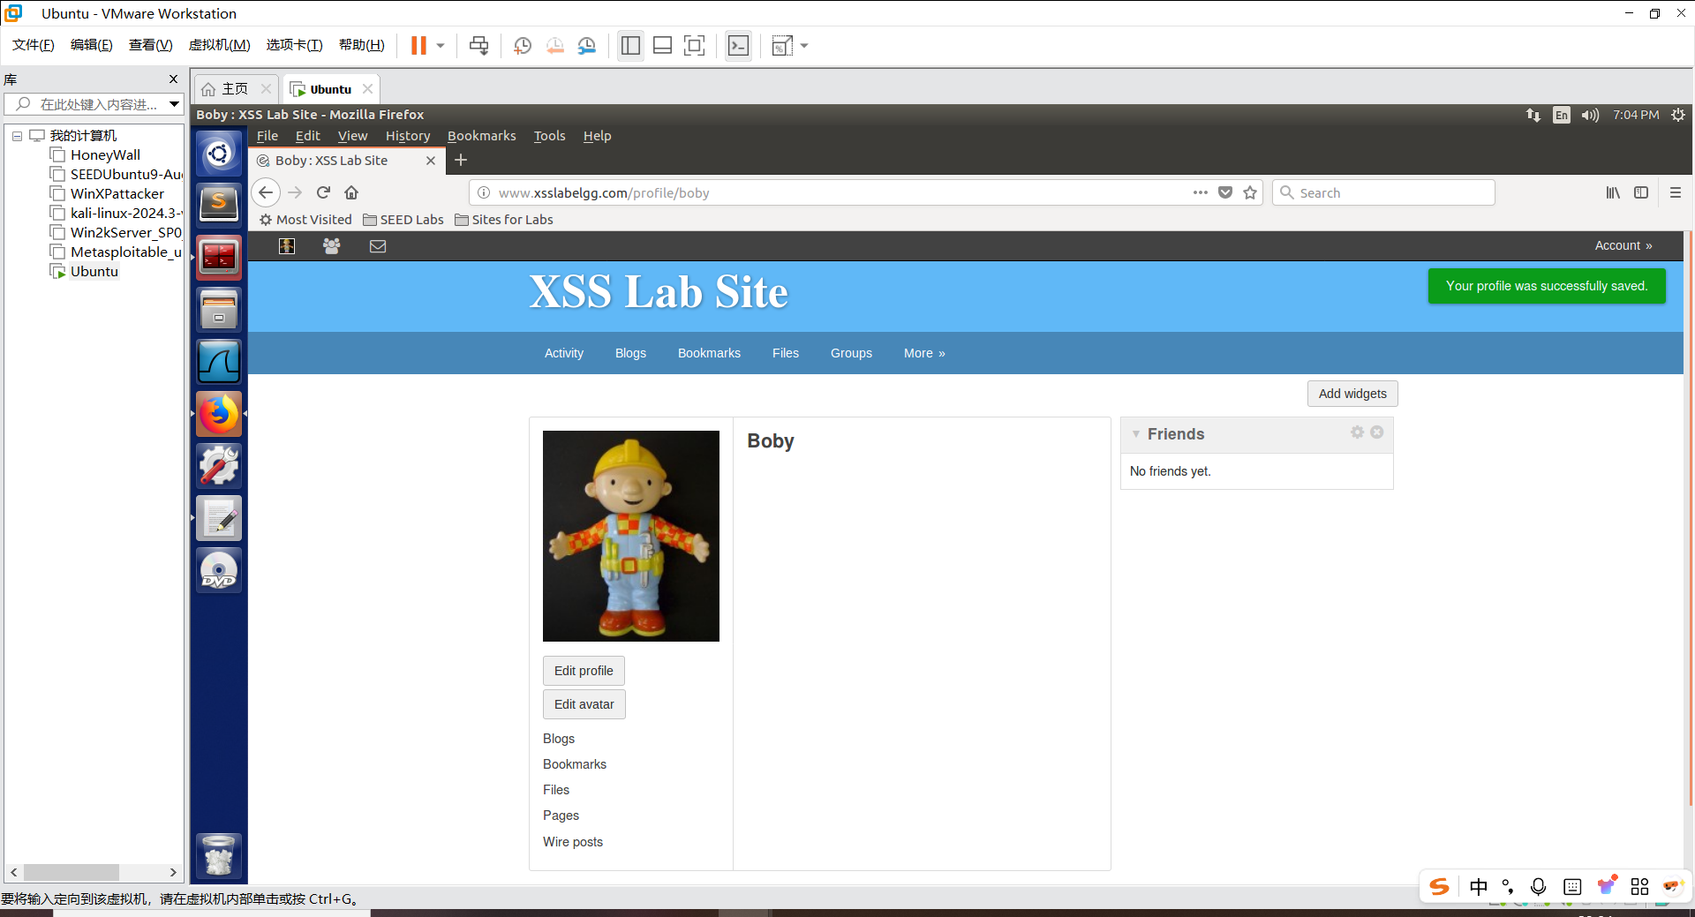The image size is (1695, 917).
Task: Open the Trash dock icon
Action: [219, 855]
